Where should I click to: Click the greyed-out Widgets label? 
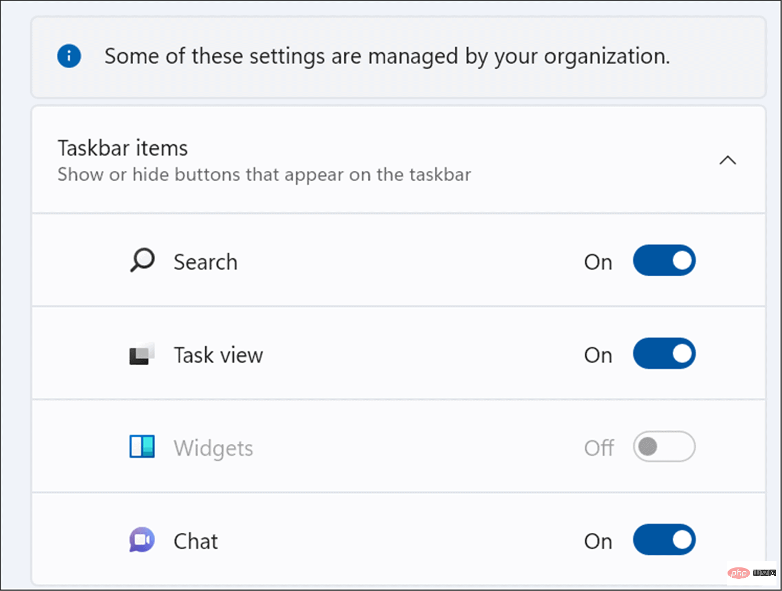(x=213, y=449)
